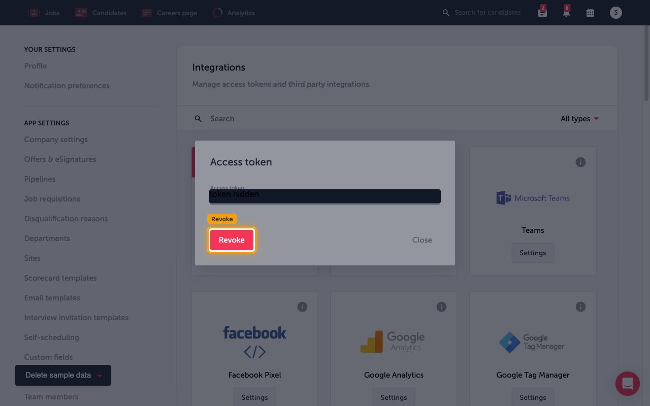
Task: Open Google Tag Manager Settings
Action: pyautogui.click(x=533, y=397)
